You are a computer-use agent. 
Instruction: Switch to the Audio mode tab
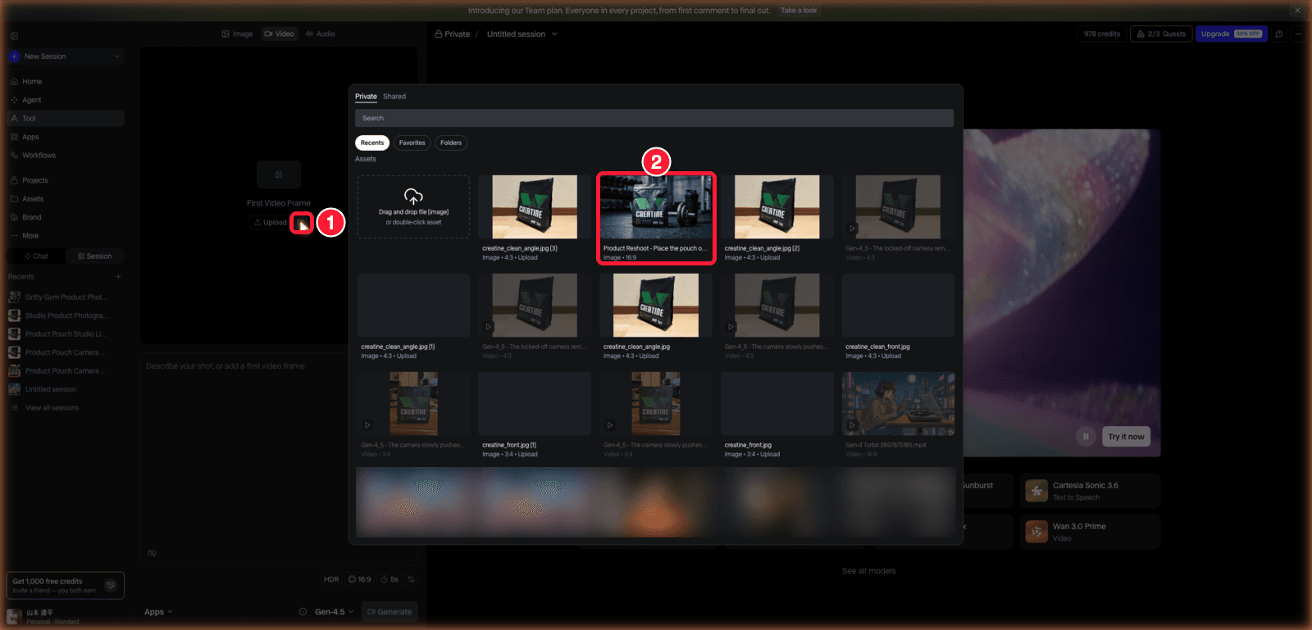pyautogui.click(x=320, y=34)
